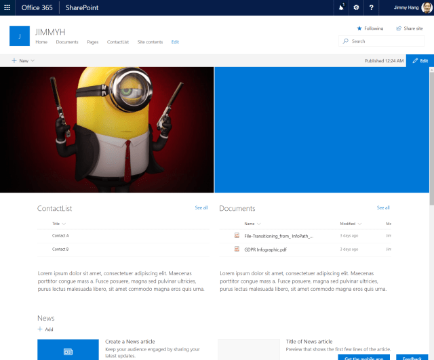434x360 pixels.
Task: Click the Published 12:24 AM status
Action: [x=384, y=60]
